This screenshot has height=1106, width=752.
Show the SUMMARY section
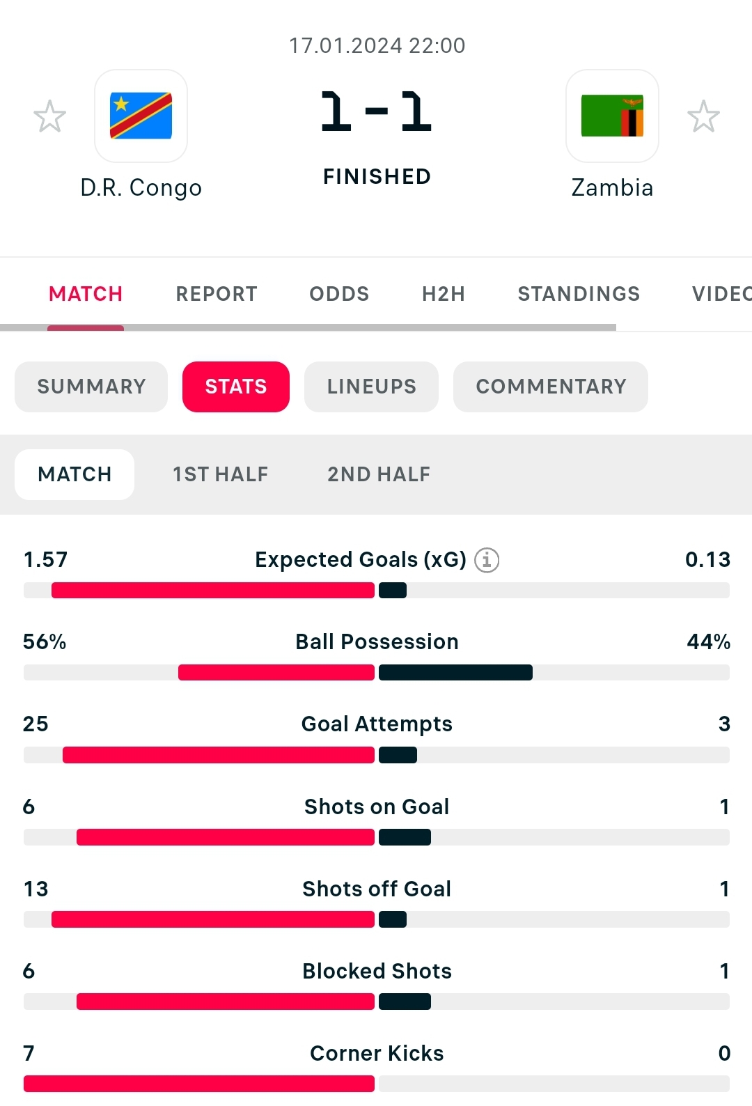(91, 387)
